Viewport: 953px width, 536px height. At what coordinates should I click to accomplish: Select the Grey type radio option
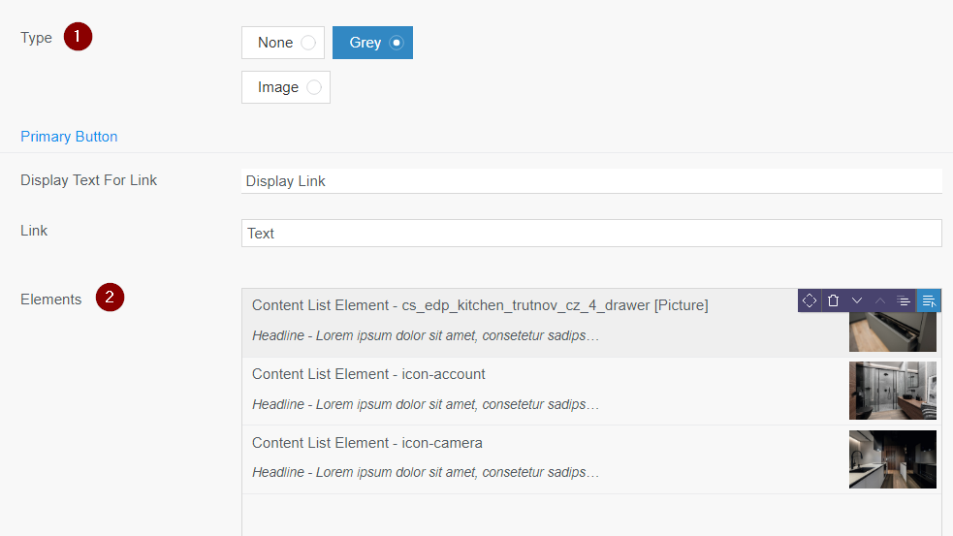[372, 43]
